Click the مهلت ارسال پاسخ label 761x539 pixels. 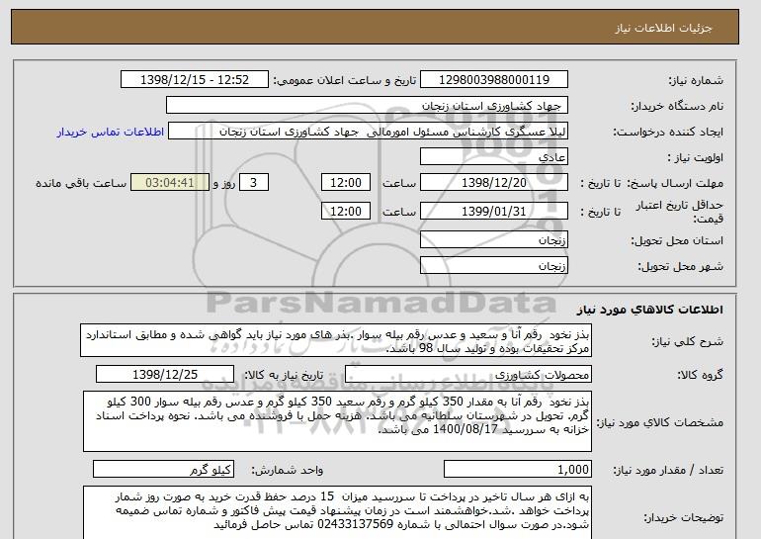(675, 183)
